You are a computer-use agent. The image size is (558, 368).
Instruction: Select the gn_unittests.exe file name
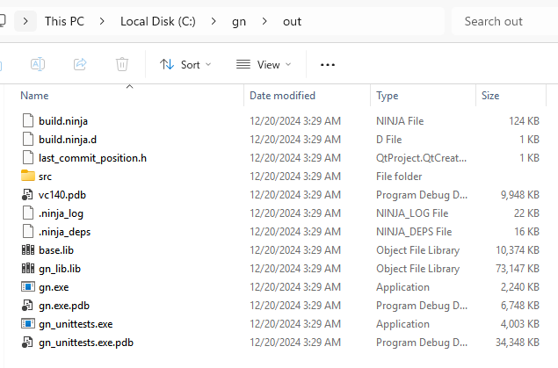(76, 324)
